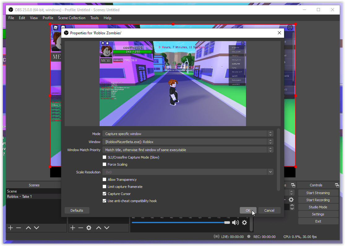Image resolution: width=345 pixels, height=246 pixels.
Task: Open the Scene Collection menu
Action: pyautogui.click(x=72, y=18)
